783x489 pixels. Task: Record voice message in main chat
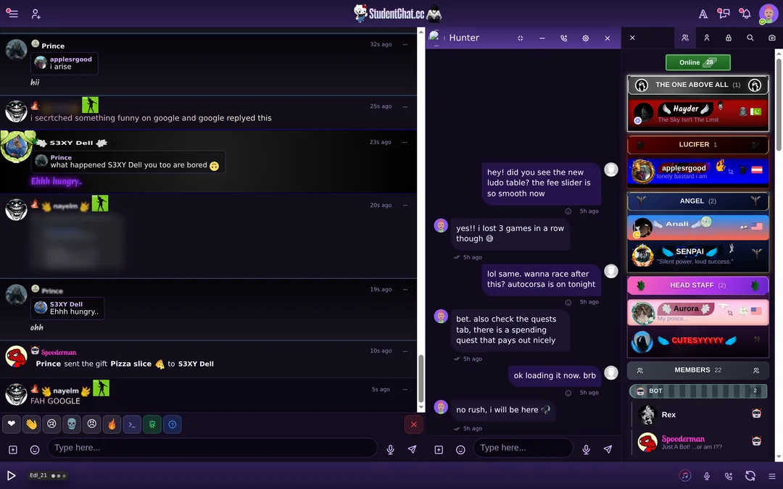click(x=391, y=450)
